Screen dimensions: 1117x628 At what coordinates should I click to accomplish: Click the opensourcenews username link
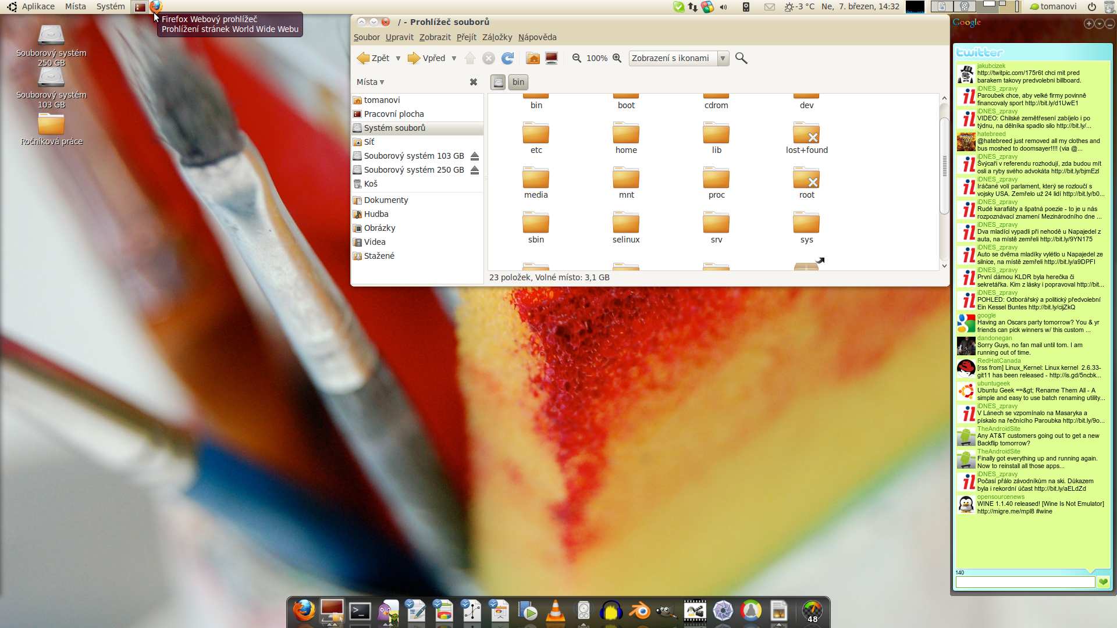(x=1001, y=497)
